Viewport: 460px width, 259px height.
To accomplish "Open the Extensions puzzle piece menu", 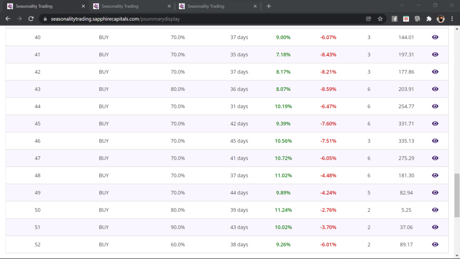I will coord(429,19).
